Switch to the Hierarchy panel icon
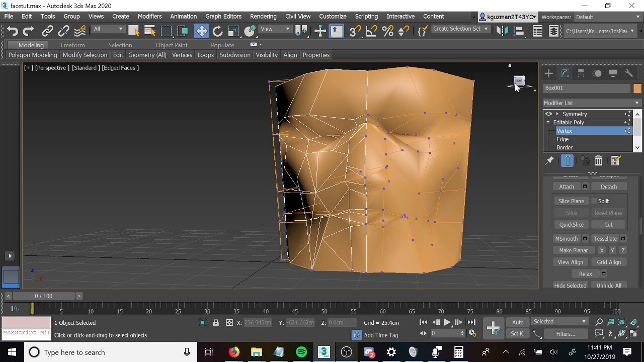 [581, 73]
